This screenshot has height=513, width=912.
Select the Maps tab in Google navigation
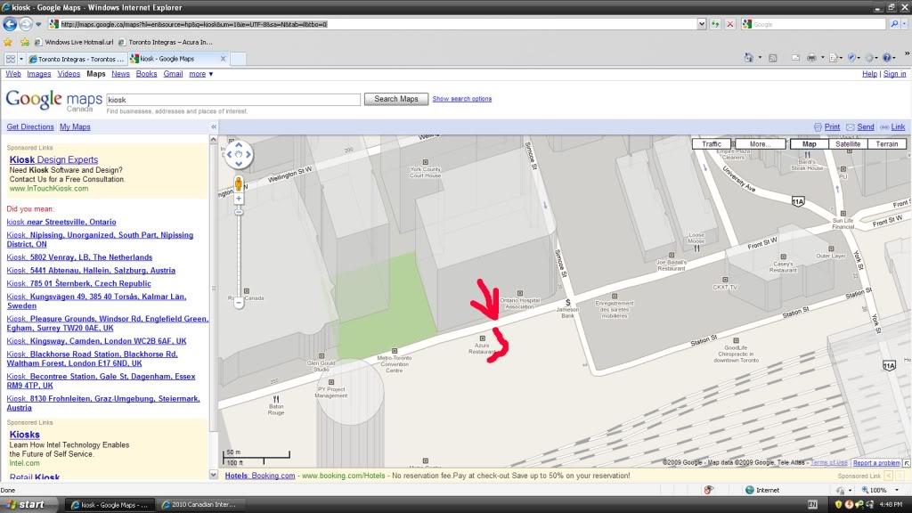(95, 74)
